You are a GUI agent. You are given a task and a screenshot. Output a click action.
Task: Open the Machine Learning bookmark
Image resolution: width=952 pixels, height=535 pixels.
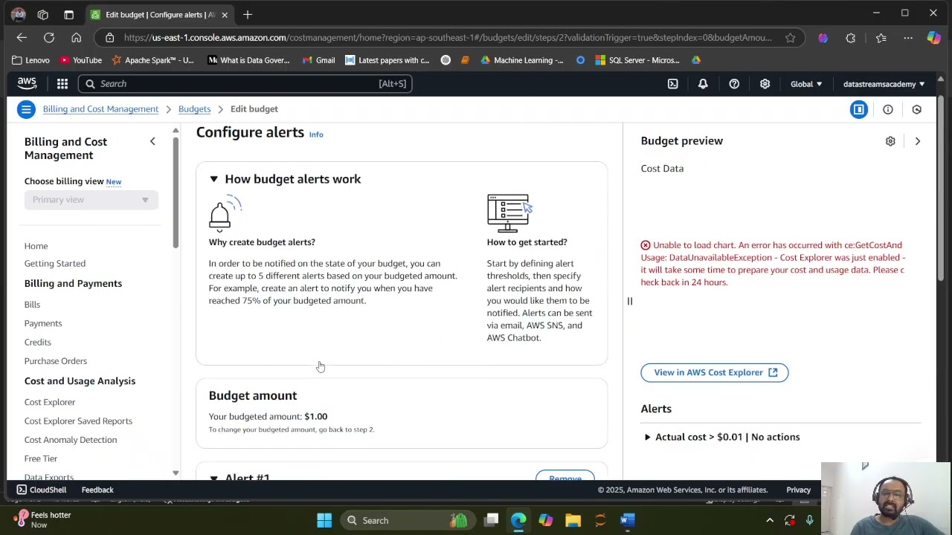coord(521,60)
